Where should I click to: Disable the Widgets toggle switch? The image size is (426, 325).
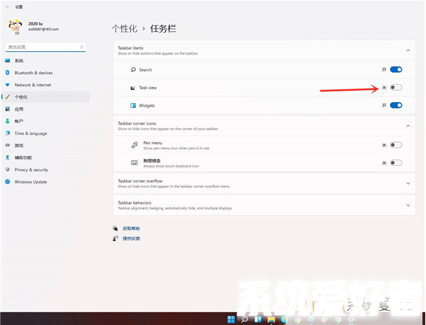click(396, 105)
